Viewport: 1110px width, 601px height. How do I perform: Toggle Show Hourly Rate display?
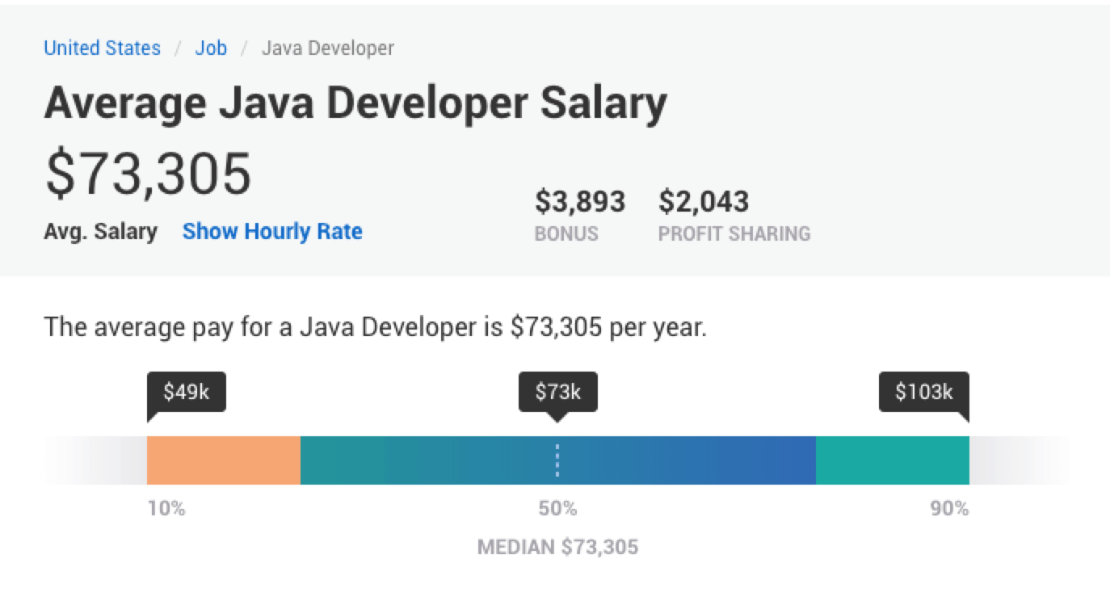tap(271, 231)
